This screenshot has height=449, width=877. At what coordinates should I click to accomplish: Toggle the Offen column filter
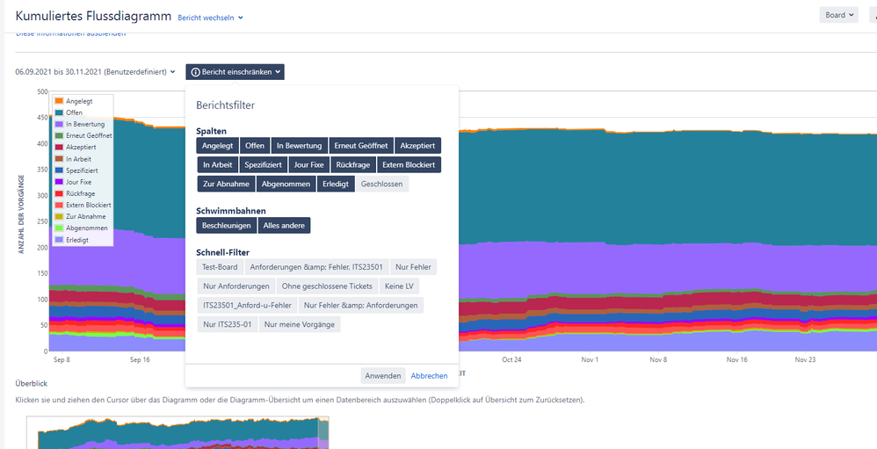255,146
